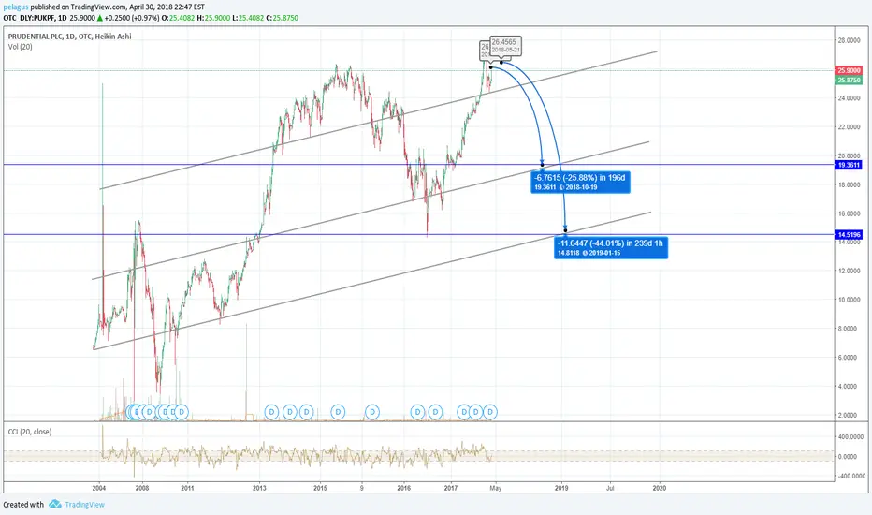Click the 26.4565 price tooltip dated 2018-05-21
The height and width of the screenshot is (515, 872).
pos(505,45)
